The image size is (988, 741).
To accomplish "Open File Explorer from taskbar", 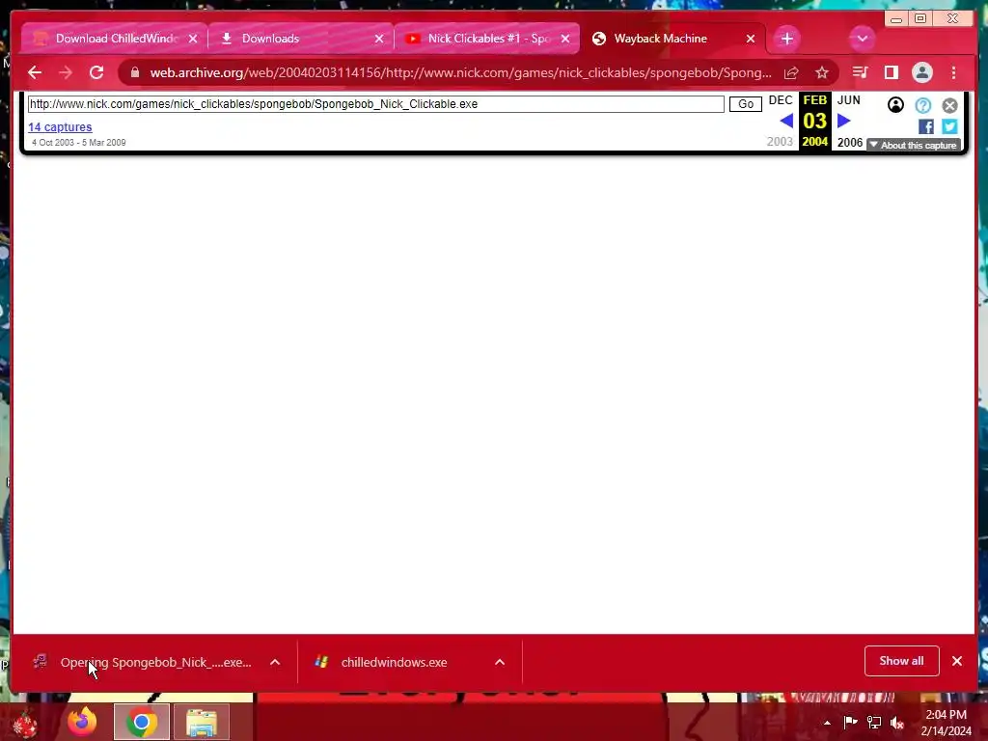I will point(202,722).
